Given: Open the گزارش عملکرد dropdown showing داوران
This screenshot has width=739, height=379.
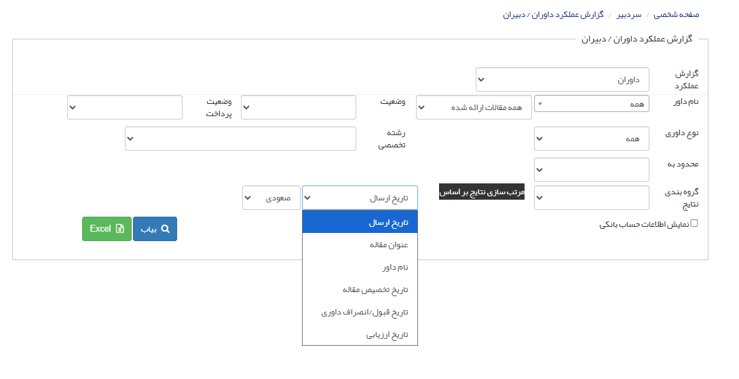Looking at the screenshot, I should (562, 79).
